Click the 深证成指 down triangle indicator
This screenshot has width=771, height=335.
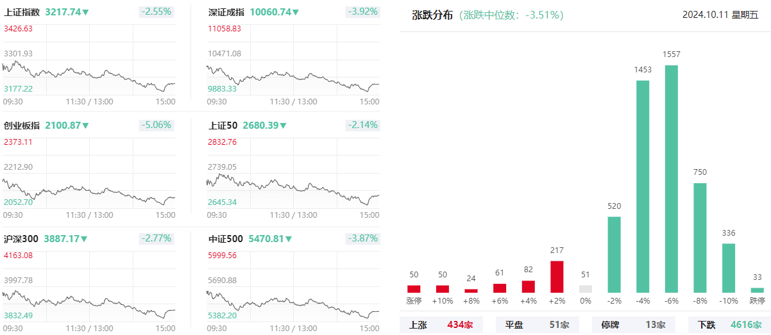296,12
